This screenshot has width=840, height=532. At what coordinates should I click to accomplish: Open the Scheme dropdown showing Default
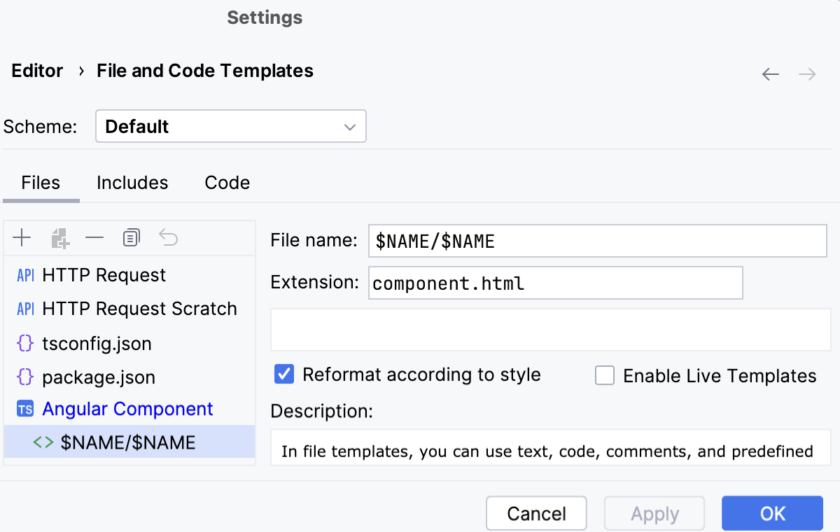click(x=231, y=126)
